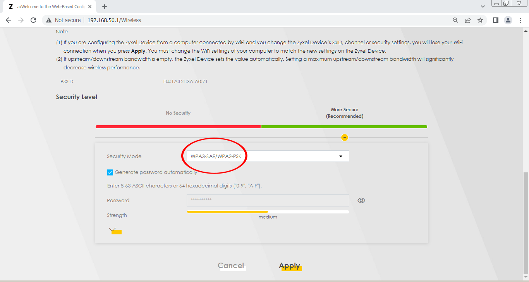Reload the page with refresh icon
This screenshot has width=529, height=282.
point(33,20)
